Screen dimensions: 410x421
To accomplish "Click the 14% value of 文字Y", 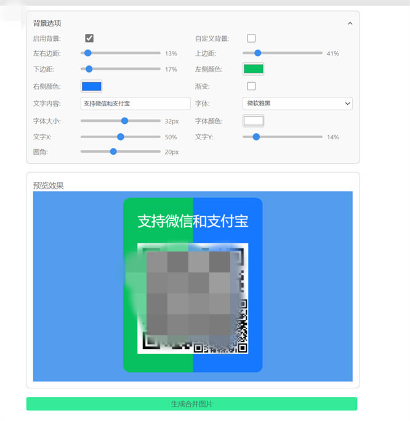I will [333, 137].
